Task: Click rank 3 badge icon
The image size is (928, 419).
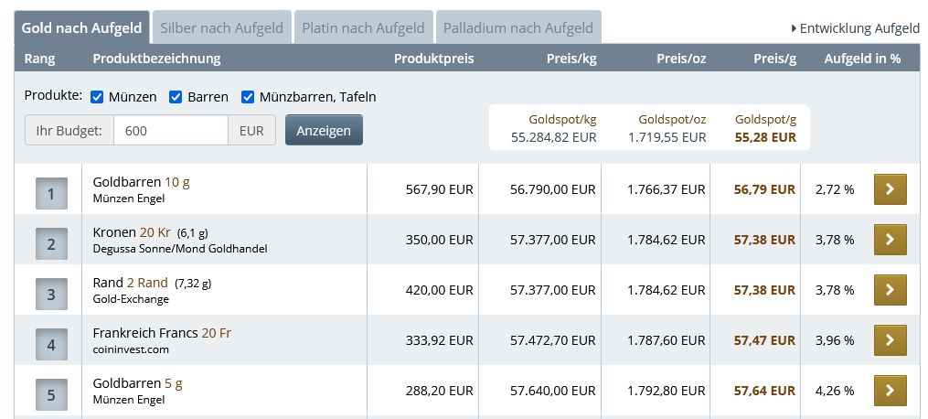Action: click(51, 295)
